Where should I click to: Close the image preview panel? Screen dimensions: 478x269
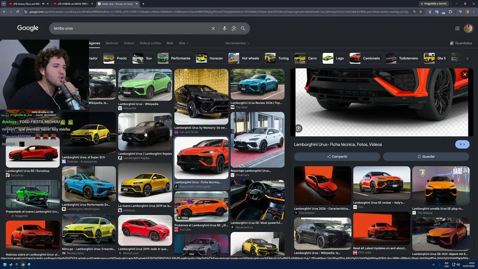[x=465, y=74]
